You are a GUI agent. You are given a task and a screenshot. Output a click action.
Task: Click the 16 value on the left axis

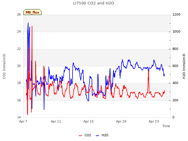click(x=19, y=100)
